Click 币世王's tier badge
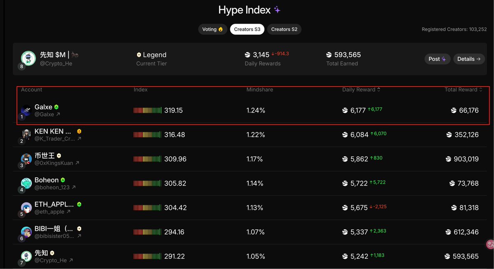The image size is (494, 269). (x=59, y=156)
